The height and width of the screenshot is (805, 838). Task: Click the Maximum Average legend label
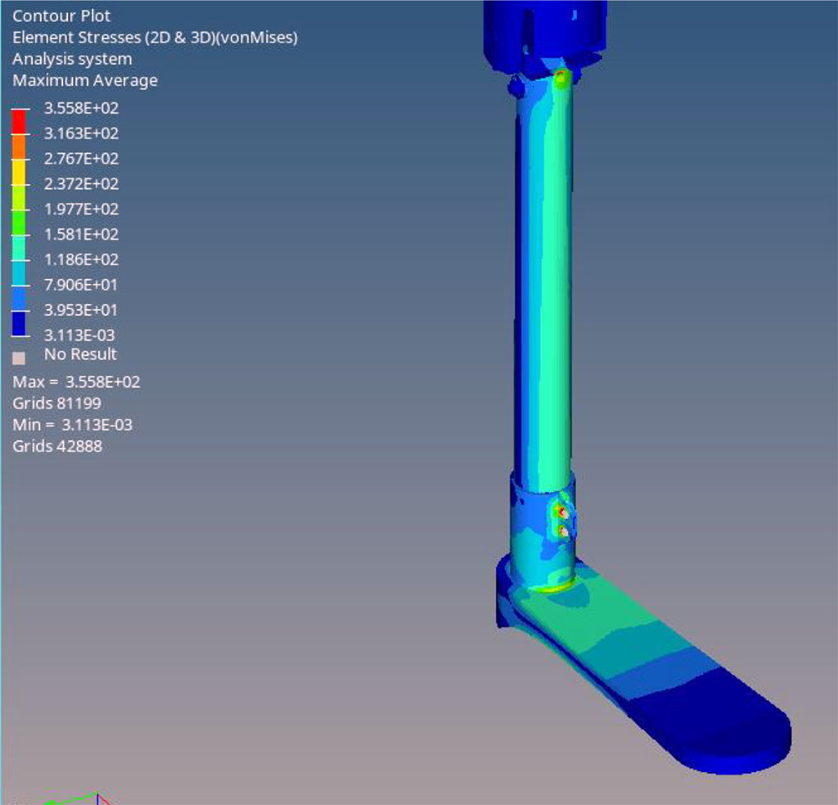click(85, 80)
